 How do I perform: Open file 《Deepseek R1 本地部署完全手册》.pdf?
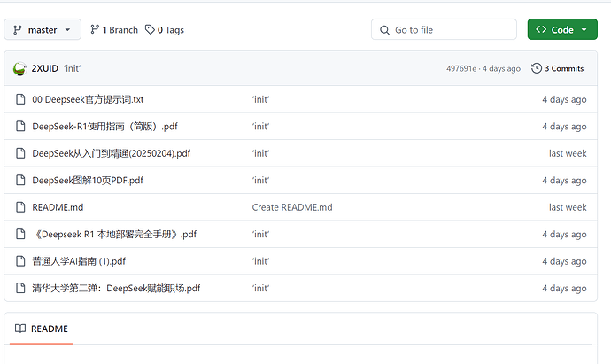pyautogui.click(x=114, y=234)
